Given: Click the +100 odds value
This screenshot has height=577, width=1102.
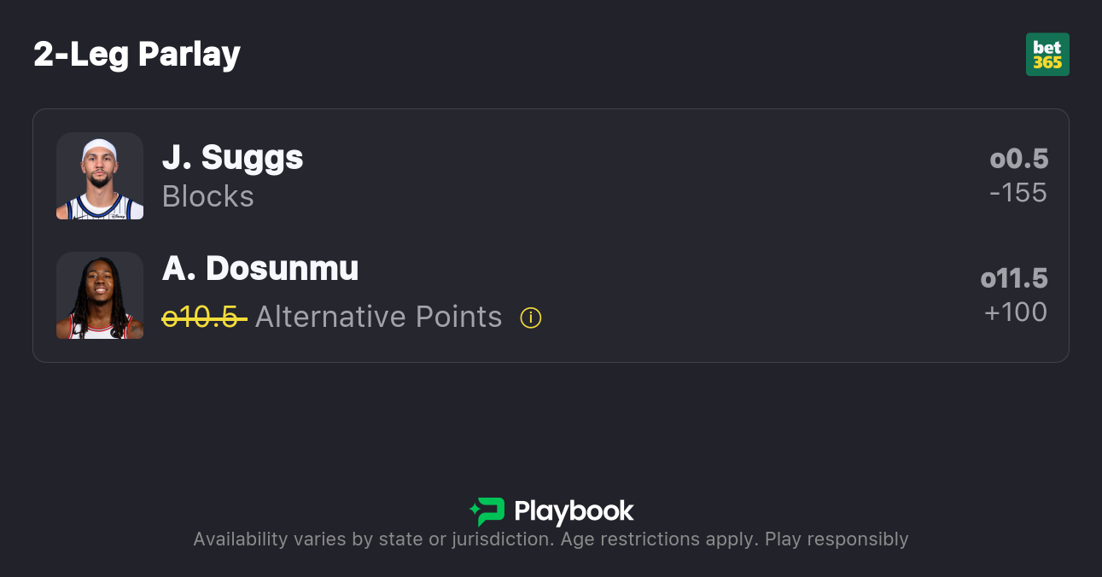Looking at the screenshot, I should (1016, 312).
